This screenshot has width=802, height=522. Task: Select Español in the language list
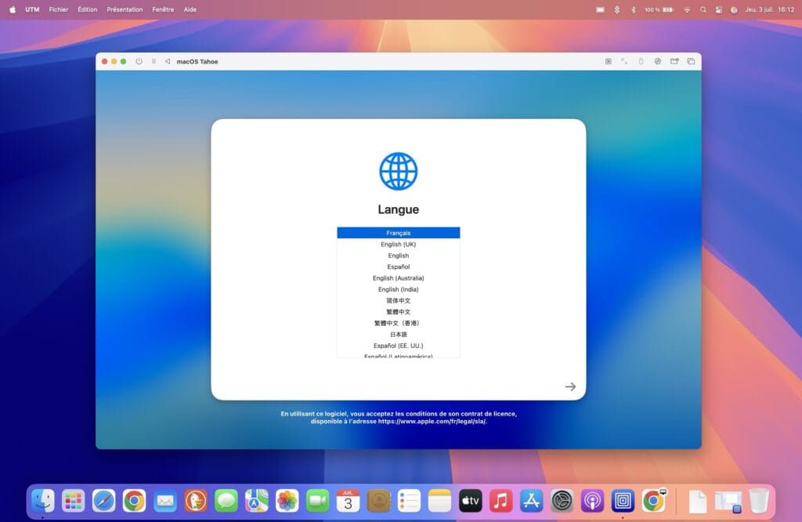(399, 266)
